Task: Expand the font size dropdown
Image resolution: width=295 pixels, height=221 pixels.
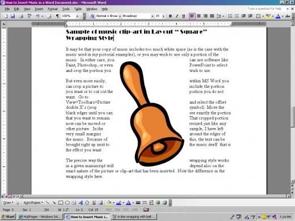Action: (163, 16)
